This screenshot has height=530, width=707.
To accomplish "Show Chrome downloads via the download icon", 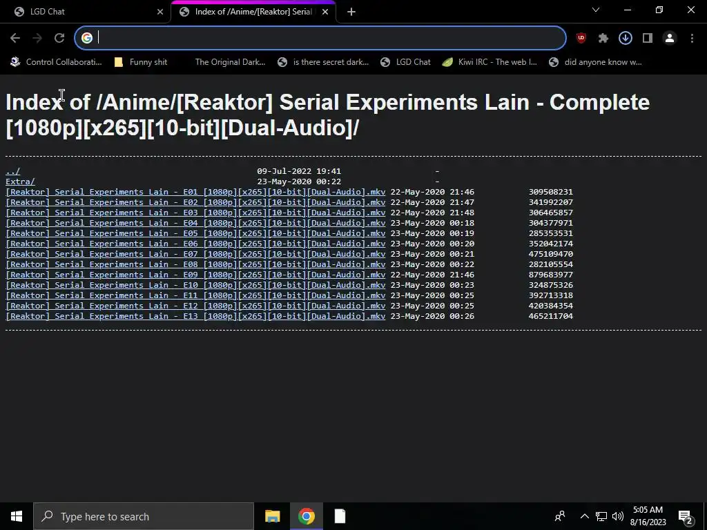I will click(626, 39).
